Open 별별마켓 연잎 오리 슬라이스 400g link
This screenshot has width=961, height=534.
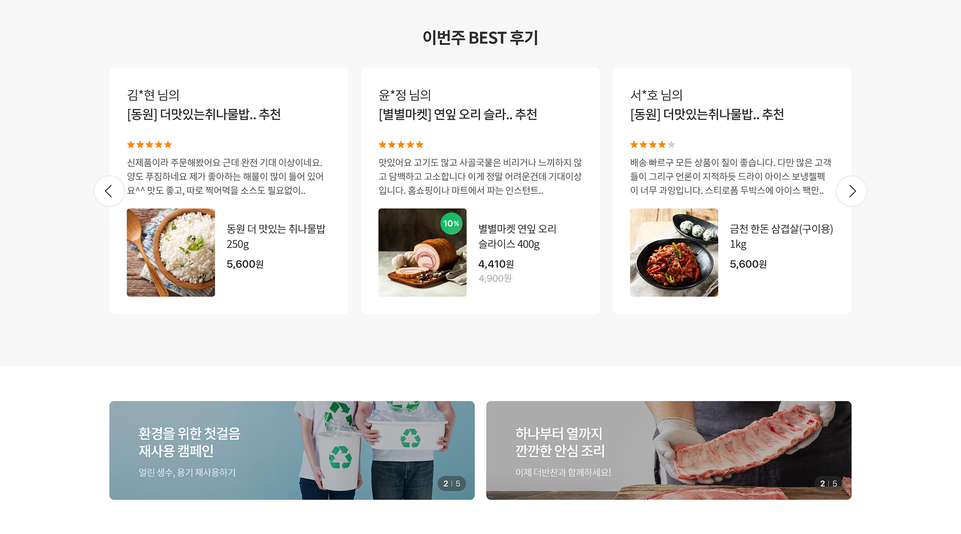(x=517, y=236)
